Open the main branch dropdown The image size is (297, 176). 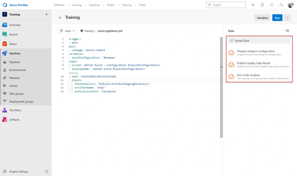67,31
